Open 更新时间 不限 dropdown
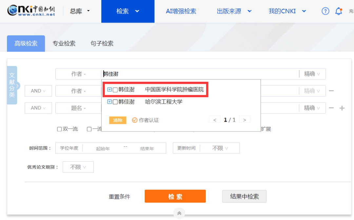Screen dimensions: 354x220 [220, 148]
